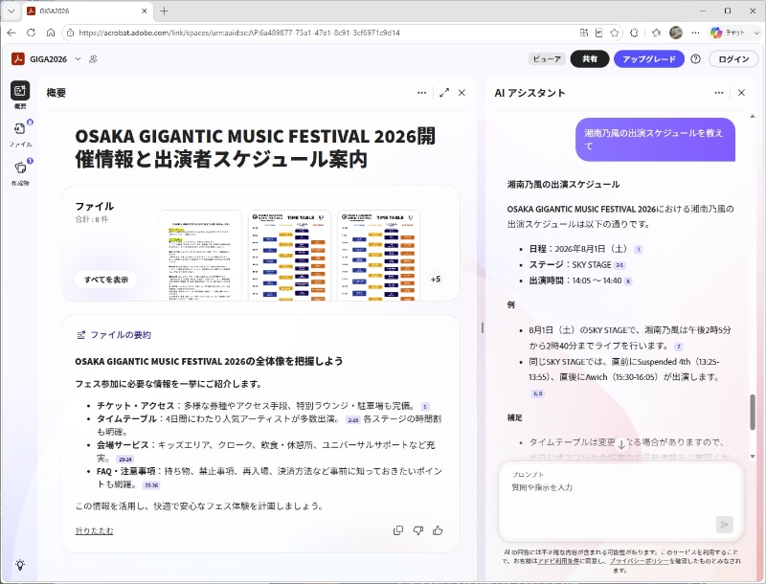Click the user message bubble 湘南乃風の出演スケジュール
Image resolution: width=766 pixels, height=584 pixels.
pyautogui.click(x=655, y=140)
